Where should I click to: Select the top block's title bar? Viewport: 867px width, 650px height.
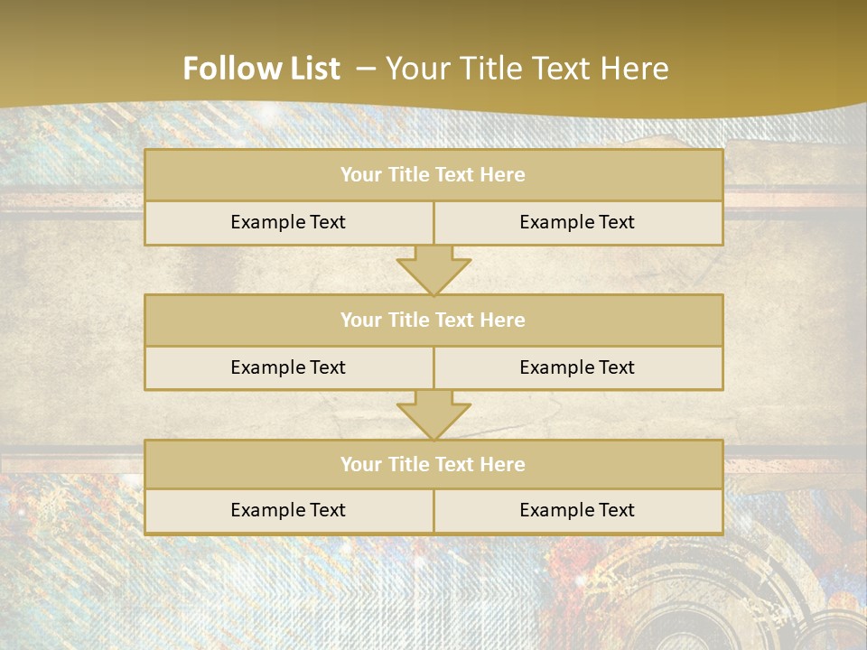433,175
